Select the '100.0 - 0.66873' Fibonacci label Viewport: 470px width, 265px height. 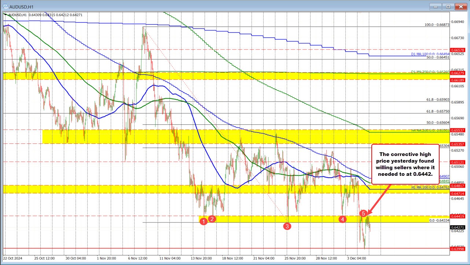click(x=437, y=25)
